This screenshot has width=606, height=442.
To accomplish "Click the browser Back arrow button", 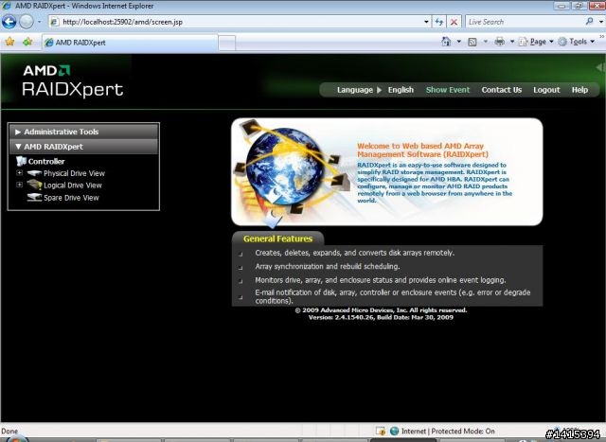I will tap(9, 22).
